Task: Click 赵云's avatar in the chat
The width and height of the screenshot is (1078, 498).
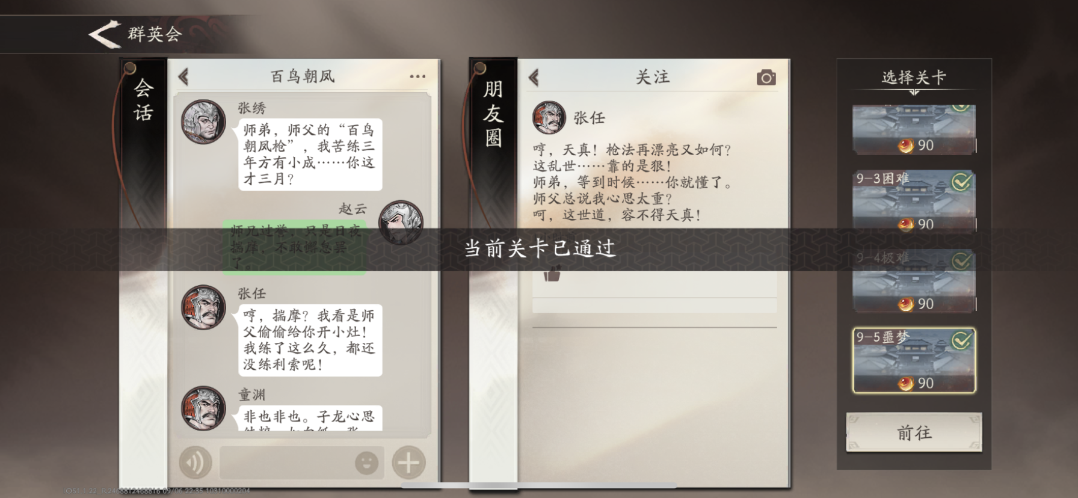Action: click(401, 222)
